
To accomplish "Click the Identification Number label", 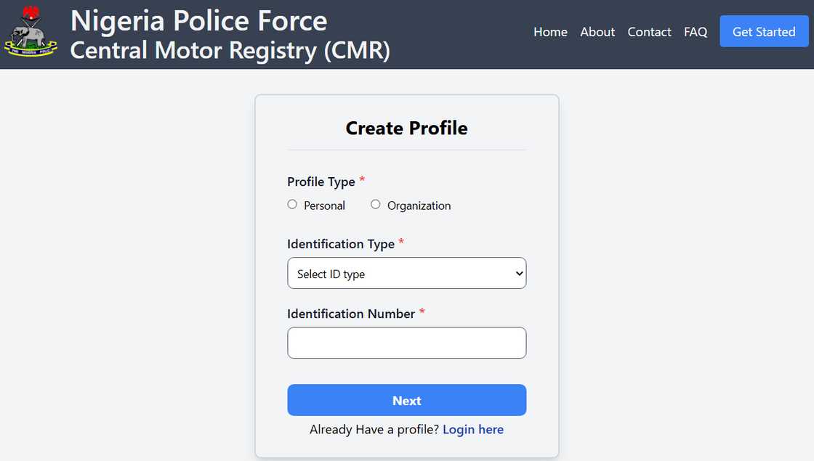I will pyautogui.click(x=350, y=314).
